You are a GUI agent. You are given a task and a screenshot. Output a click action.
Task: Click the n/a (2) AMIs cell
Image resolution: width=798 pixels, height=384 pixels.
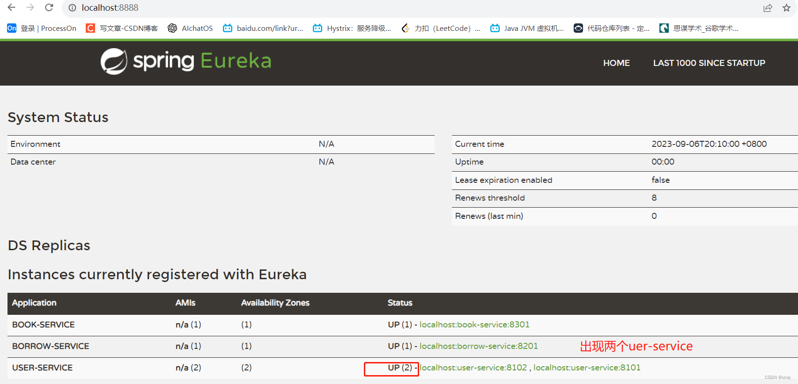(x=188, y=368)
